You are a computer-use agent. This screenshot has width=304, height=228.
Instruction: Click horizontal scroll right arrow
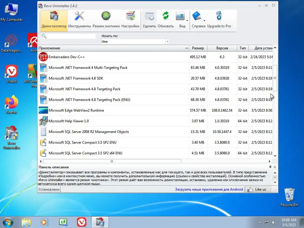point(270,161)
